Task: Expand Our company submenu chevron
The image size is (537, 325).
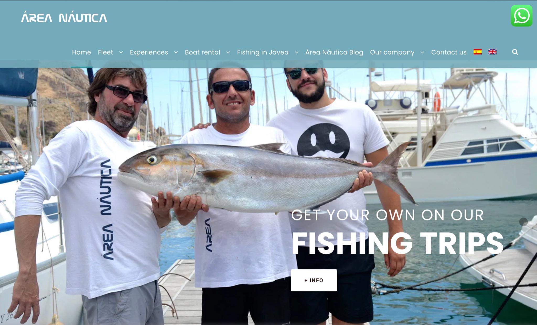Action: click(x=422, y=52)
